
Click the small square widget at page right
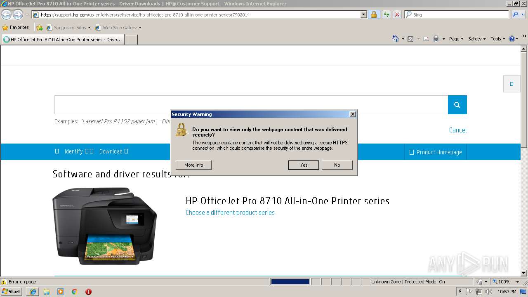511,84
